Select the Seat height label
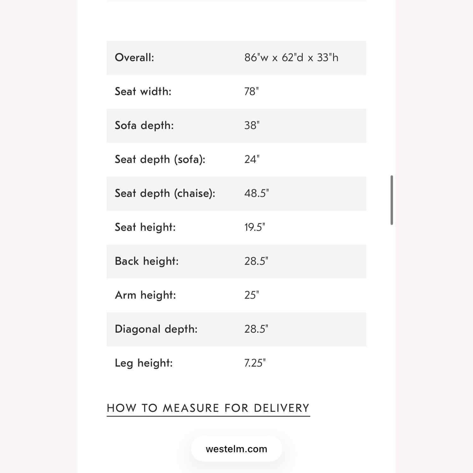The image size is (473, 473). pos(145,227)
